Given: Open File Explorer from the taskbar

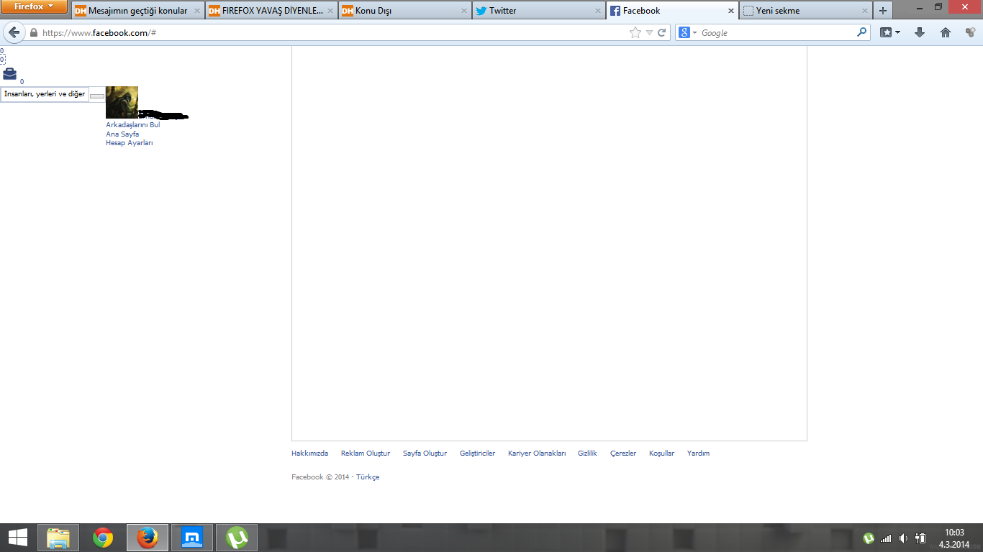Looking at the screenshot, I should (58, 538).
